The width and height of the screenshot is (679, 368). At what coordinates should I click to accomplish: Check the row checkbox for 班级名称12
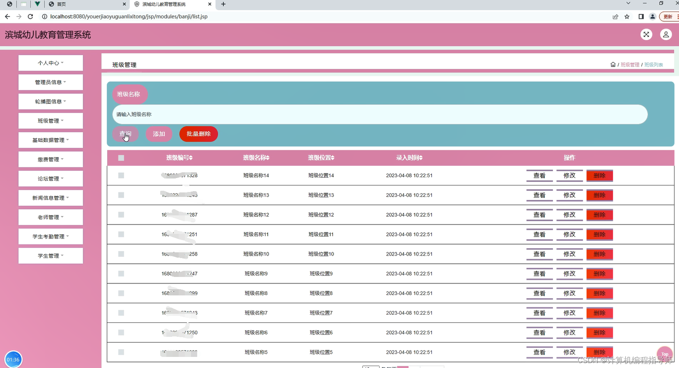pos(121,215)
